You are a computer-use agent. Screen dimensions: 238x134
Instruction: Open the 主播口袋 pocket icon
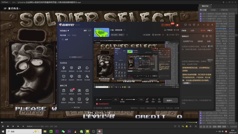click(x=64, y=77)
